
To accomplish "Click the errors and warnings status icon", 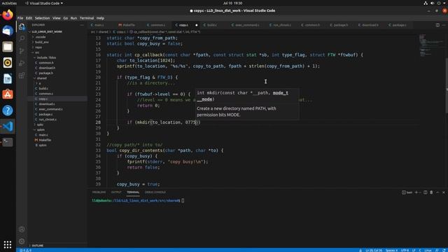I will [x=25, y=251].
